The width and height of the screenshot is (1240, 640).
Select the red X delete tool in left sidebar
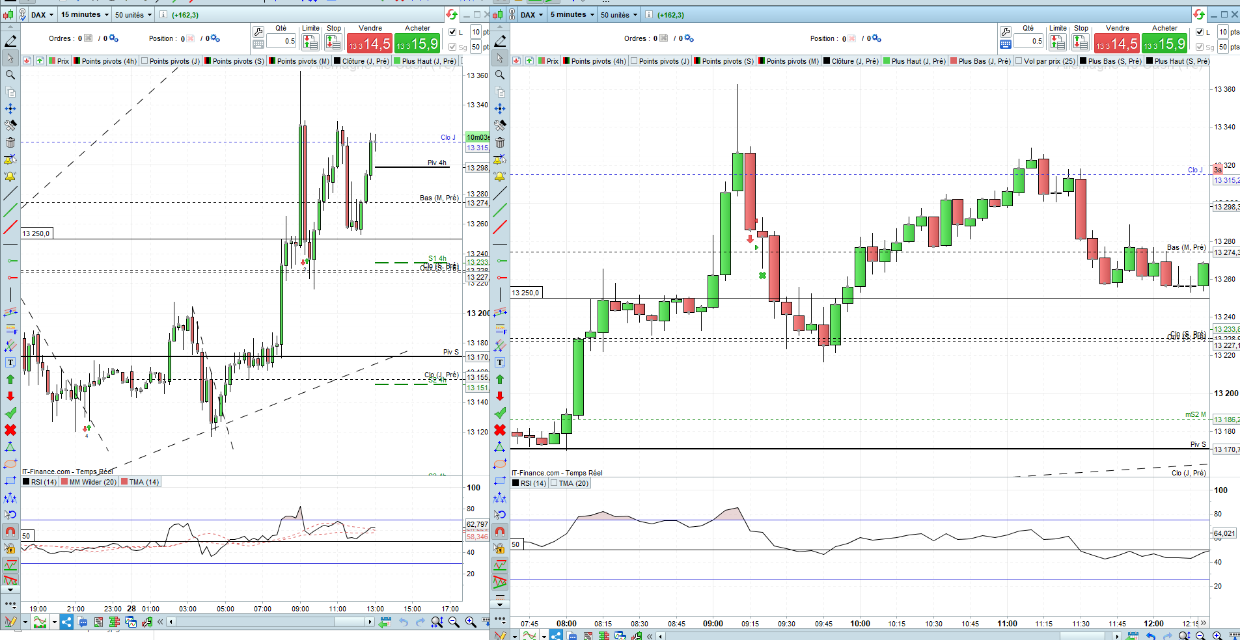(10, 430)
